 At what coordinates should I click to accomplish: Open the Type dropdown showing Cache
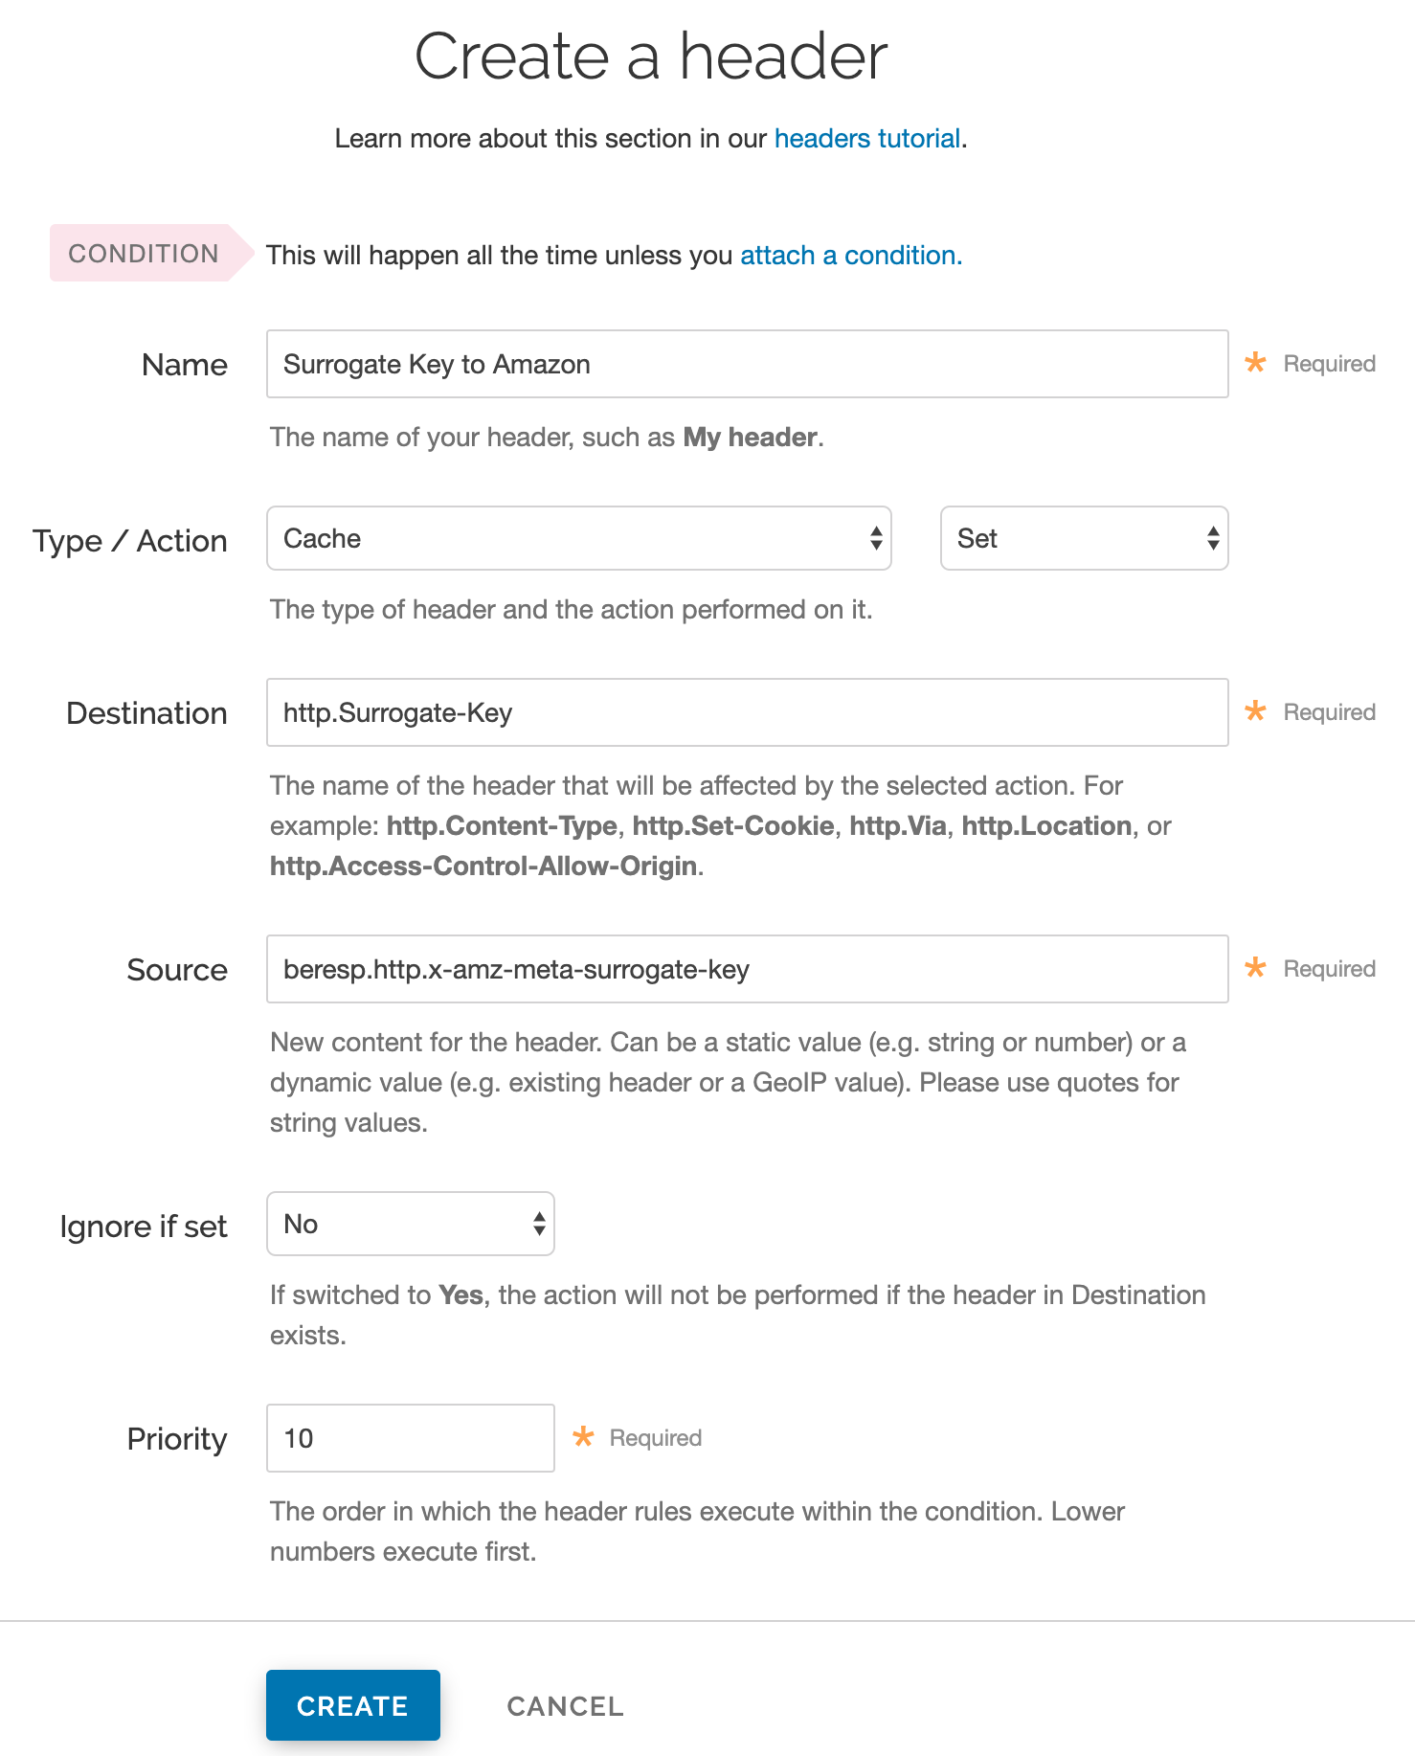pyautogui.click(x=578, y=538)
